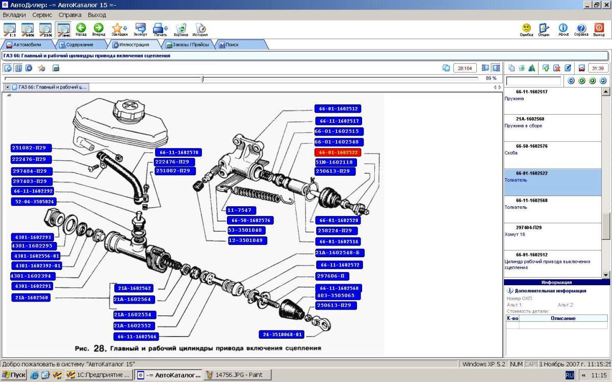Expand the Печать print dropdown arrow
This screenshot has width=612, height=382.
pyautogui.click(x=166, y=28)
